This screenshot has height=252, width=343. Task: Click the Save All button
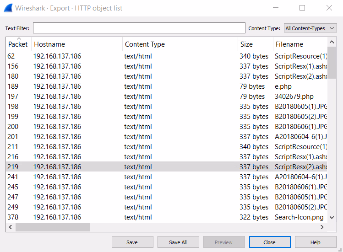(178, 242)
